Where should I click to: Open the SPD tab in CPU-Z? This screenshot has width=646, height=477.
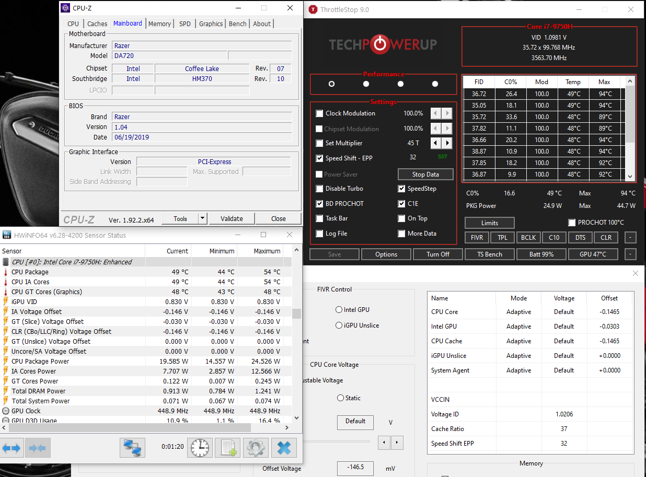pyautogui.click(x=185, y=24)
